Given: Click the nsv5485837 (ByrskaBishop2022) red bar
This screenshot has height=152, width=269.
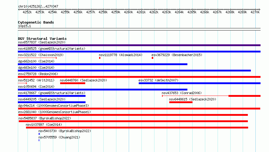Looking at the screenshot, I should 133,121.
